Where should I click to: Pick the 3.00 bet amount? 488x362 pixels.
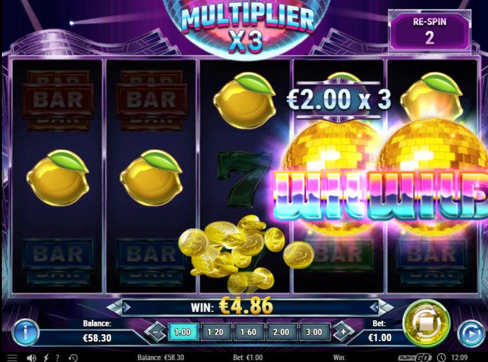[x=314, y=332]
